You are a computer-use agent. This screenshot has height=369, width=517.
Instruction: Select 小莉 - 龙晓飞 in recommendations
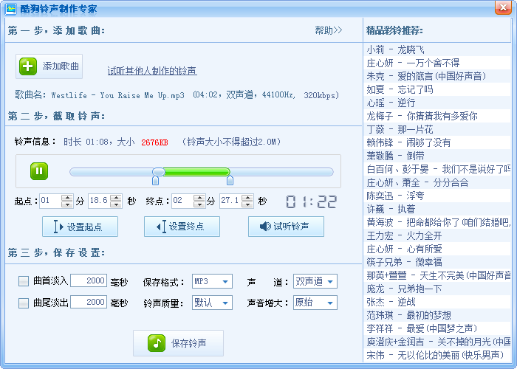[437, 49]
